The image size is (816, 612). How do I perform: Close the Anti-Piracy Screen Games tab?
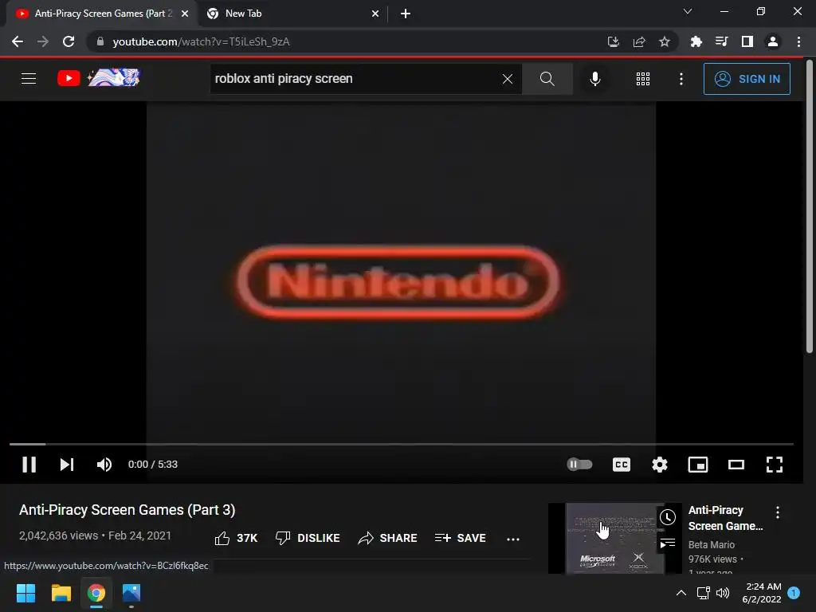click(x=185, y=14)
